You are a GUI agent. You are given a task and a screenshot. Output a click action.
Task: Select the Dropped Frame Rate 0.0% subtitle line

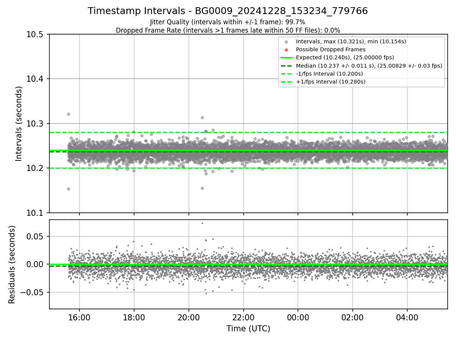tap(228, 30)
